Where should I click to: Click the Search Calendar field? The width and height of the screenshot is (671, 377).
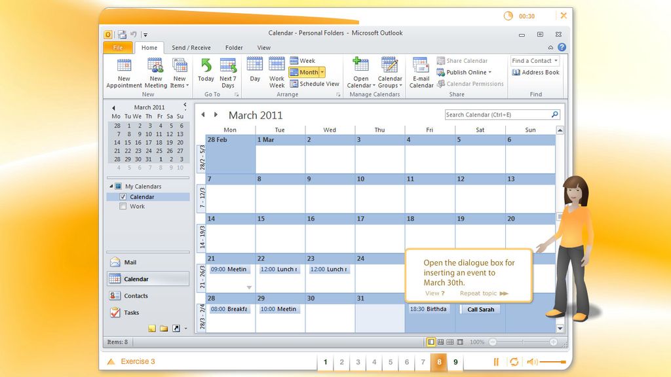498,115
